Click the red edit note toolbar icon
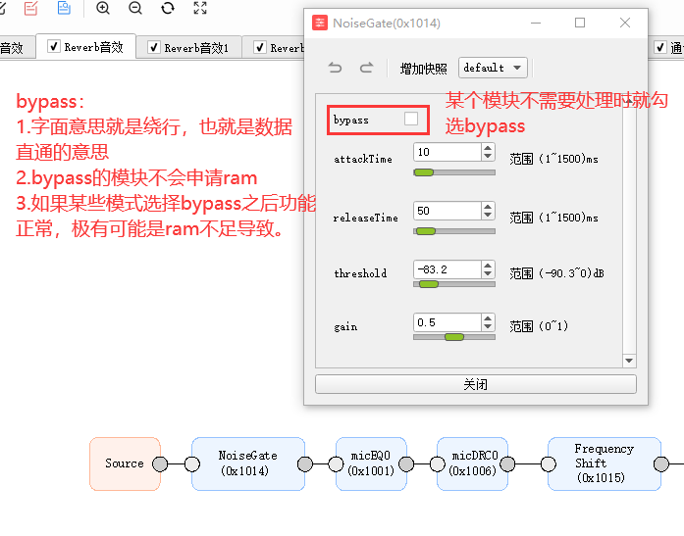Screen dimensions: 684x536 click(x=31, y=8)
